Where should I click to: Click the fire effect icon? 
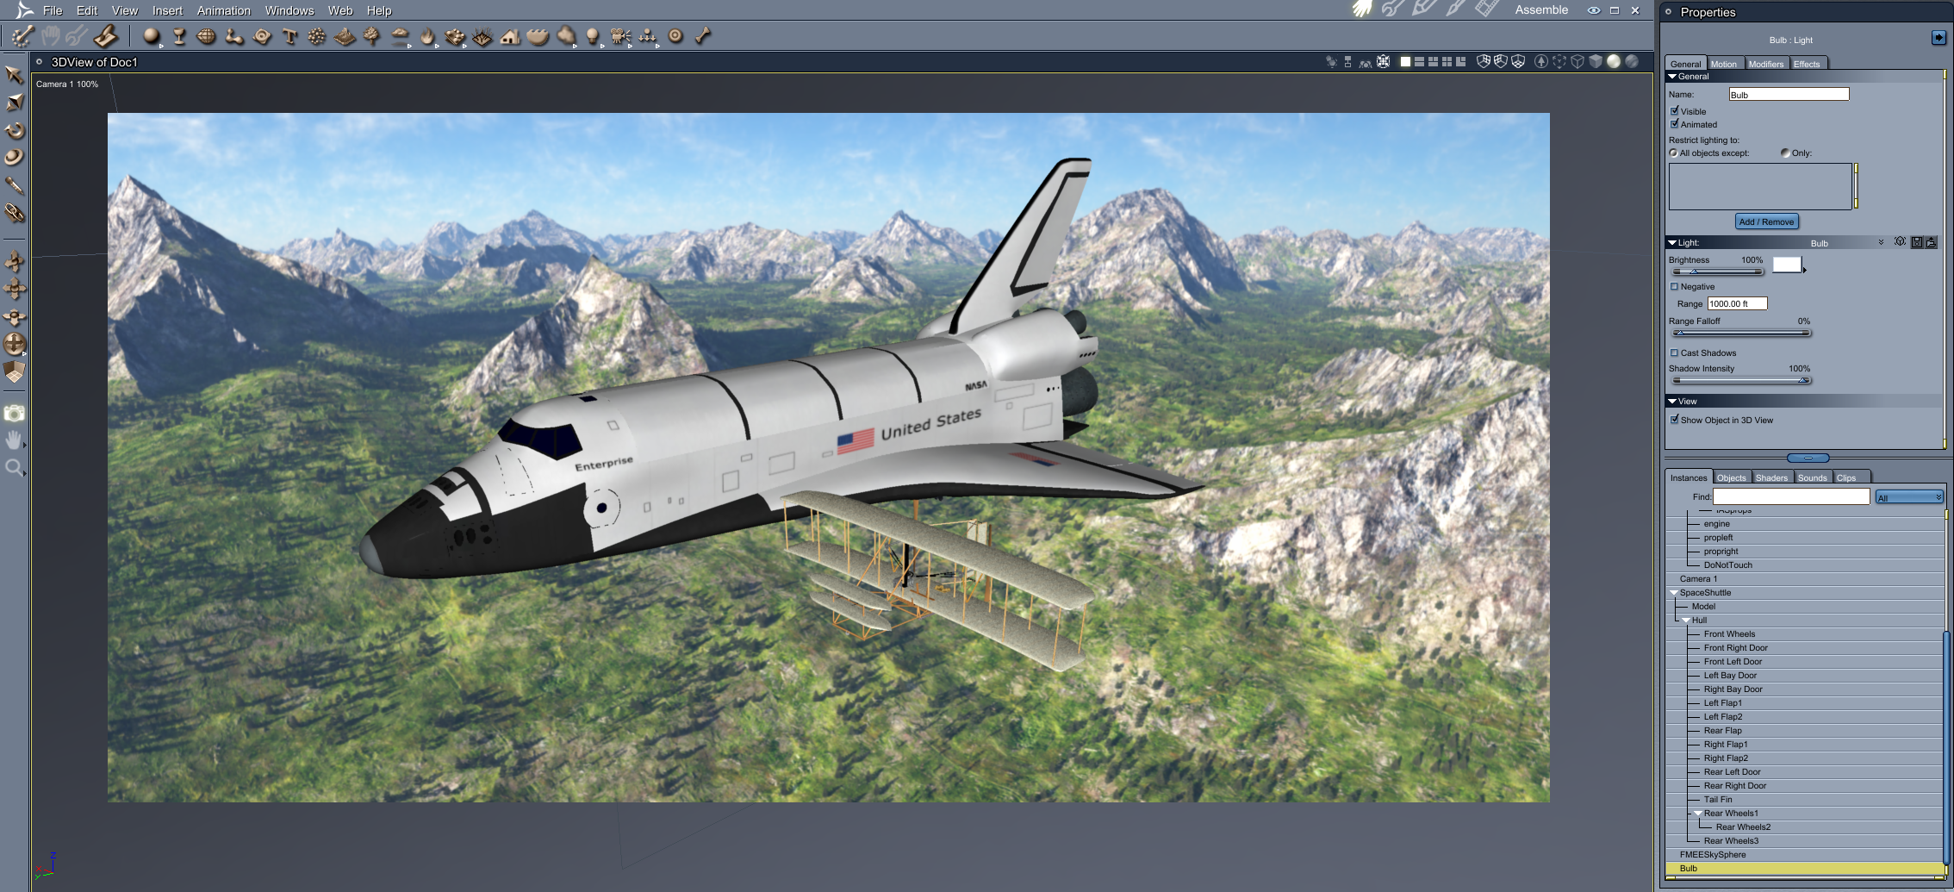point(427,36)
